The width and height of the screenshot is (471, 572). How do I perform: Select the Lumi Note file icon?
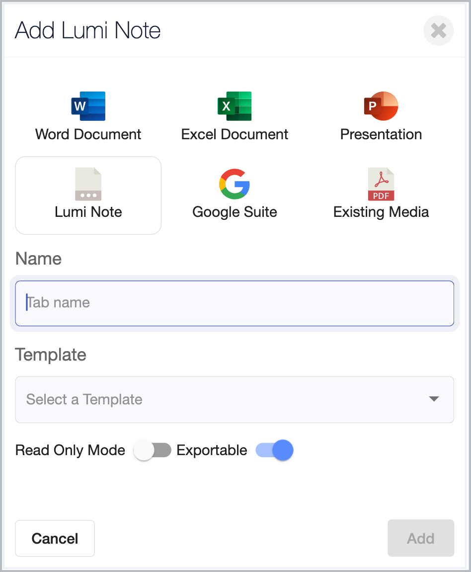[x=88, y=184]
